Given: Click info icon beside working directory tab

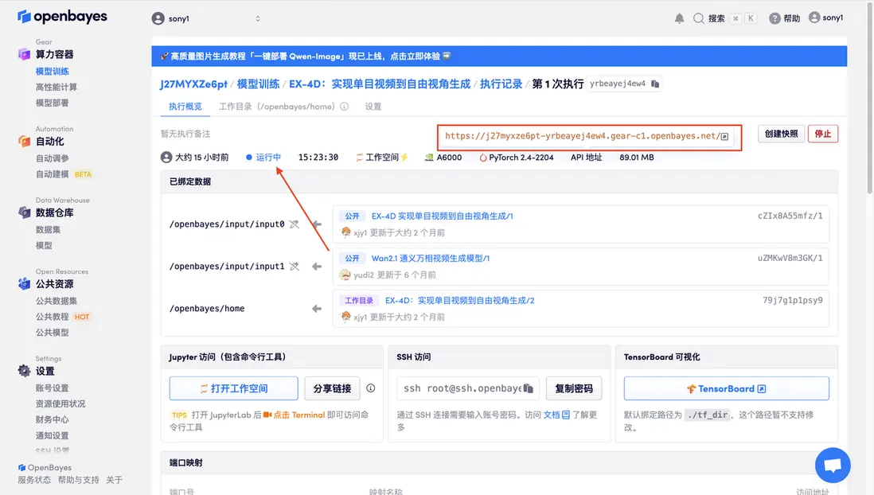Looking at the screenshot, I should coord(345,107).
